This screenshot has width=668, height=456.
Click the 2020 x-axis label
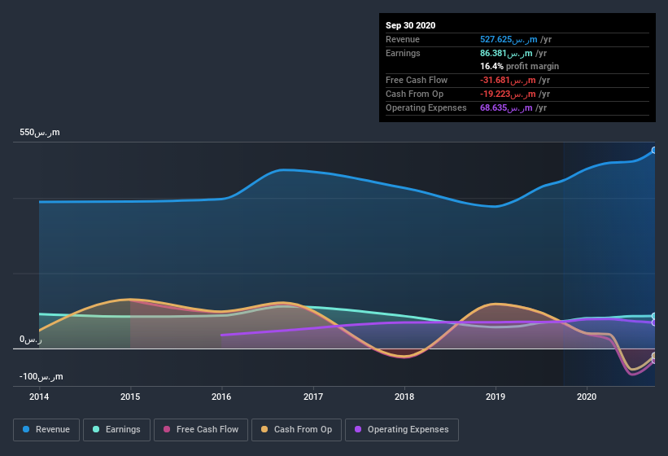pos(586,397)
